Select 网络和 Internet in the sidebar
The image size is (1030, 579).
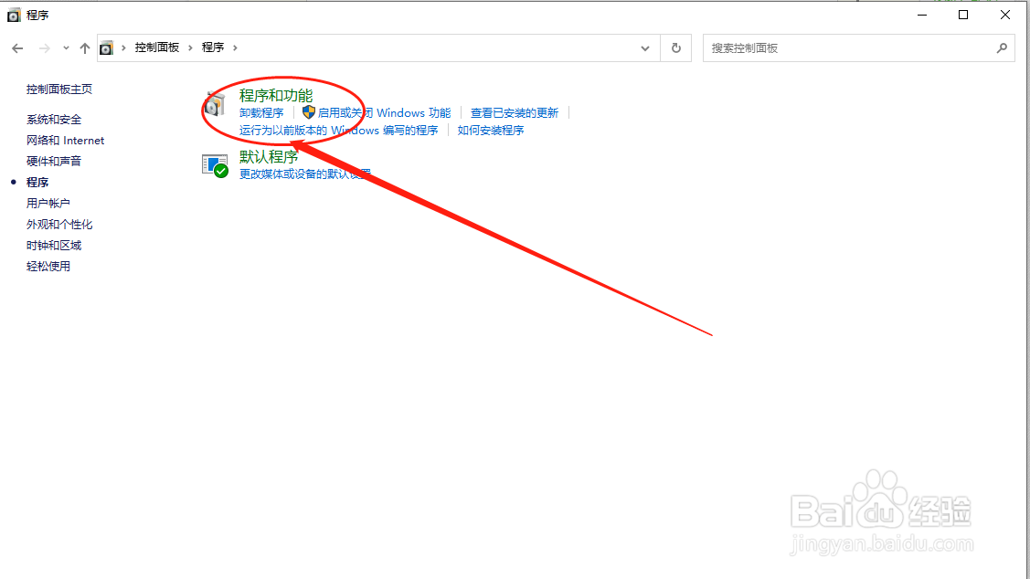(x=65, y=140)
